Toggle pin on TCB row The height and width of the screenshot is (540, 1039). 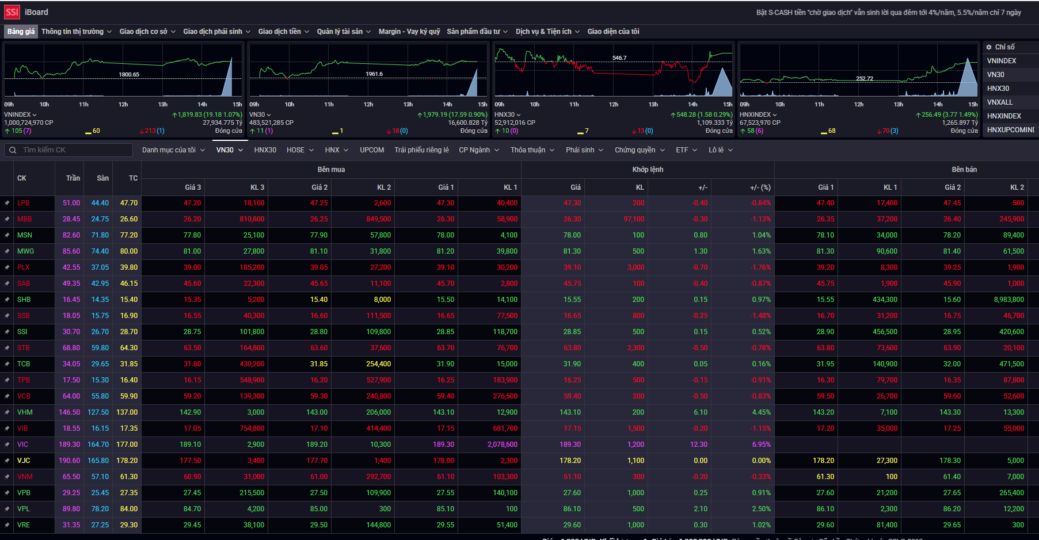click(x=7, y=364)
